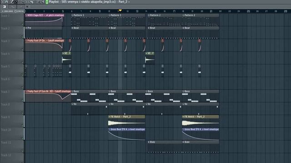Jump to bar 29 on the timeline ruler
The height and width of the screenshot is (163, 291).
coord(286,11)
